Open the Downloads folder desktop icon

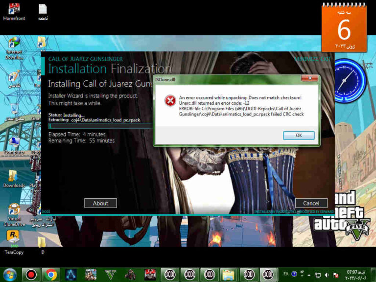(14, 176)
